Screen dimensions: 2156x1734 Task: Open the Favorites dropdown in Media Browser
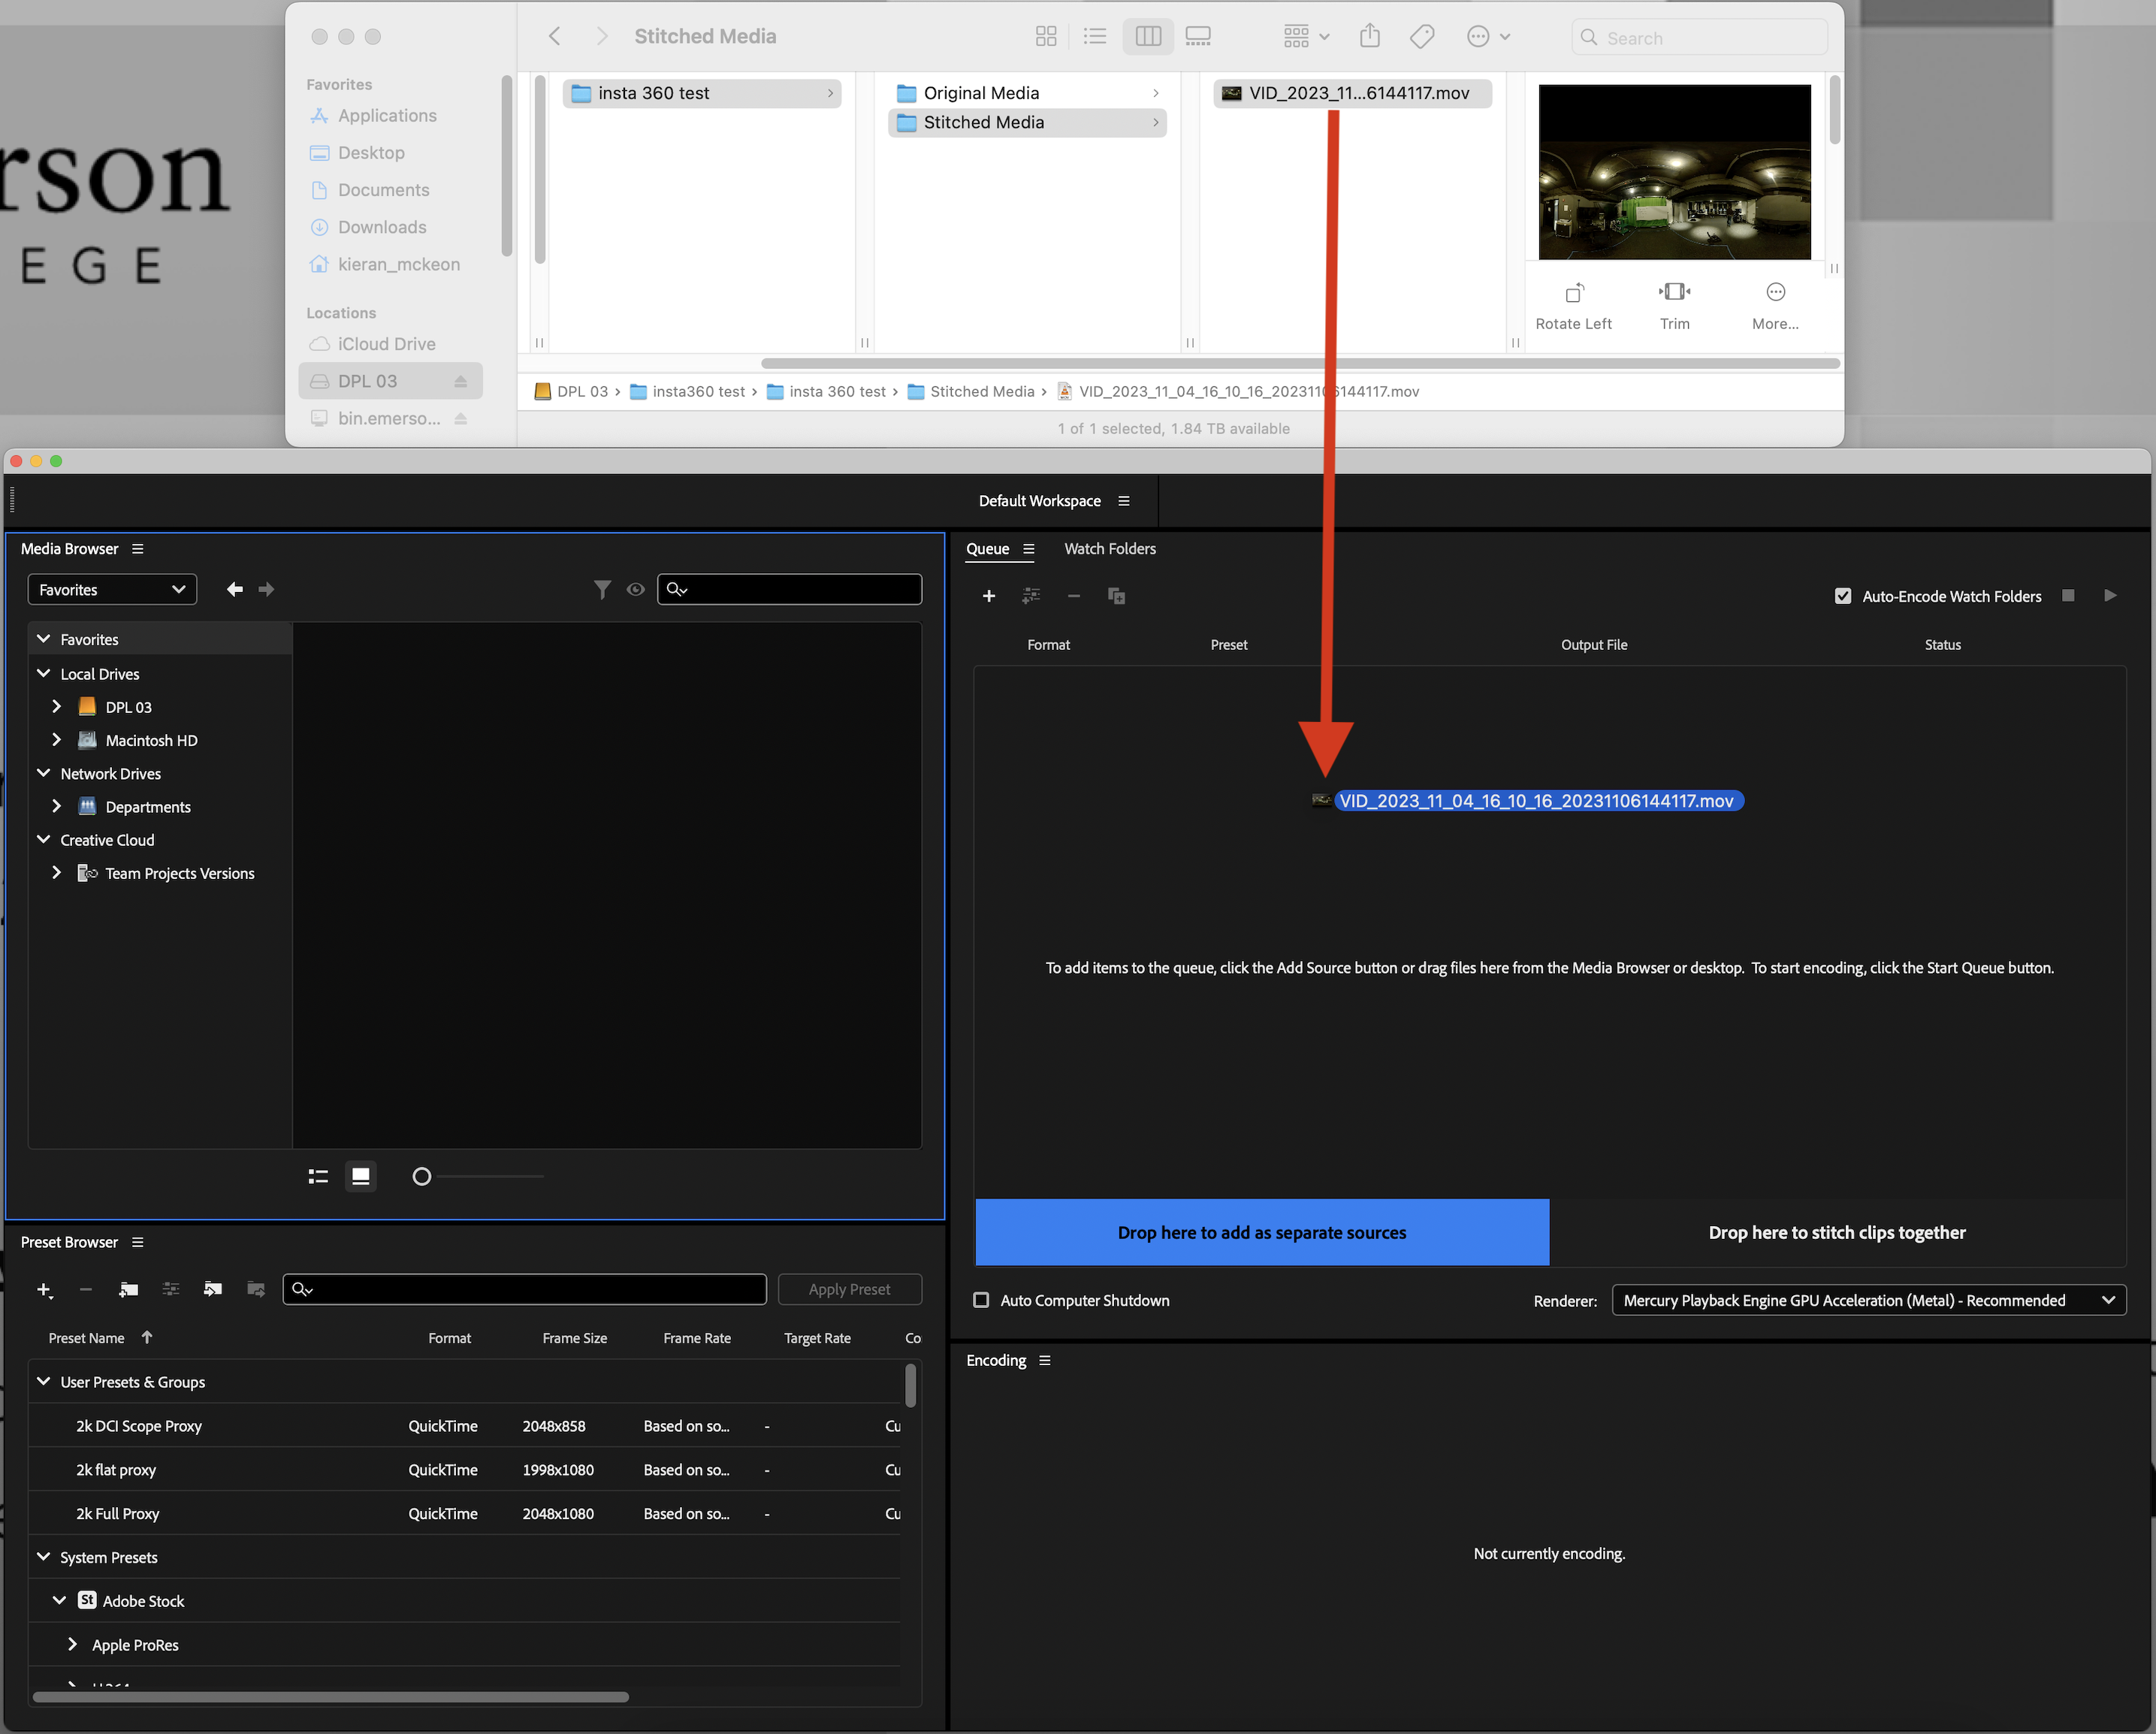[x=112, y=590]
